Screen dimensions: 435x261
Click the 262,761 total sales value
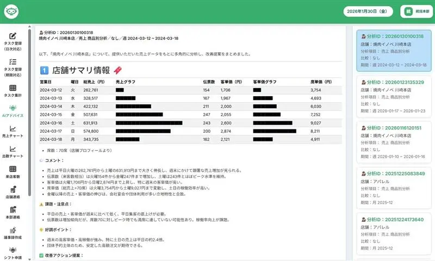[x=91, y=90]
